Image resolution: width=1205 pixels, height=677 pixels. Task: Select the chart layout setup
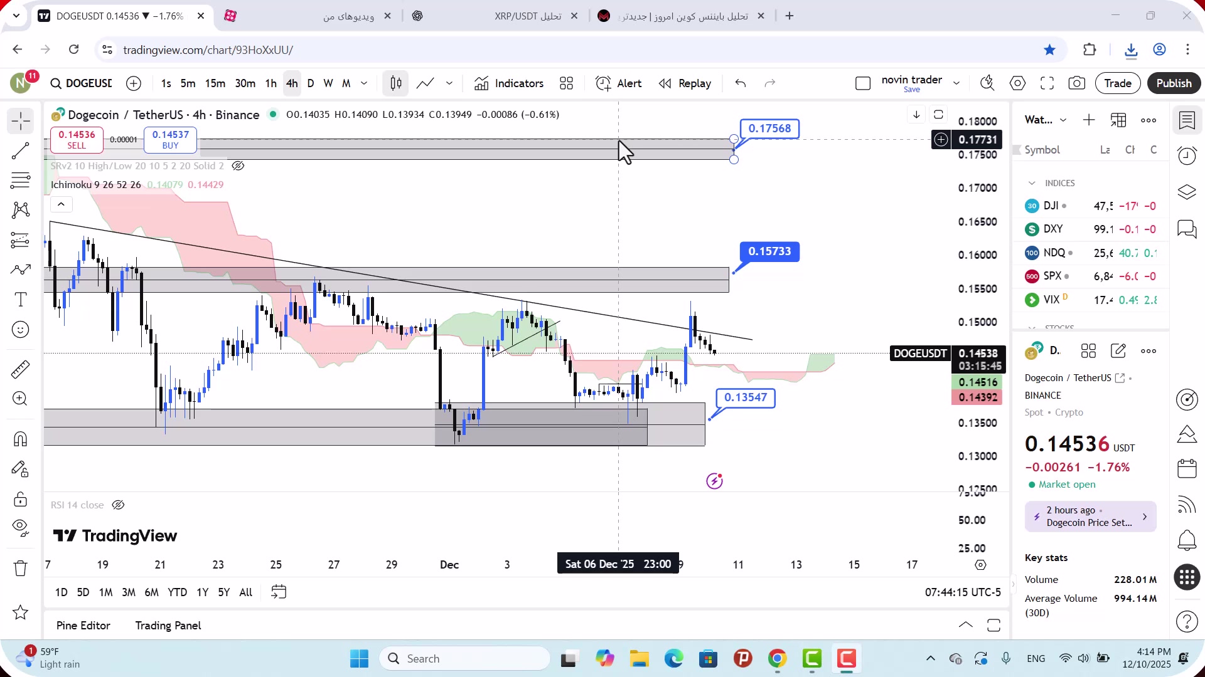pyautogui.click(x=863, y=83)
